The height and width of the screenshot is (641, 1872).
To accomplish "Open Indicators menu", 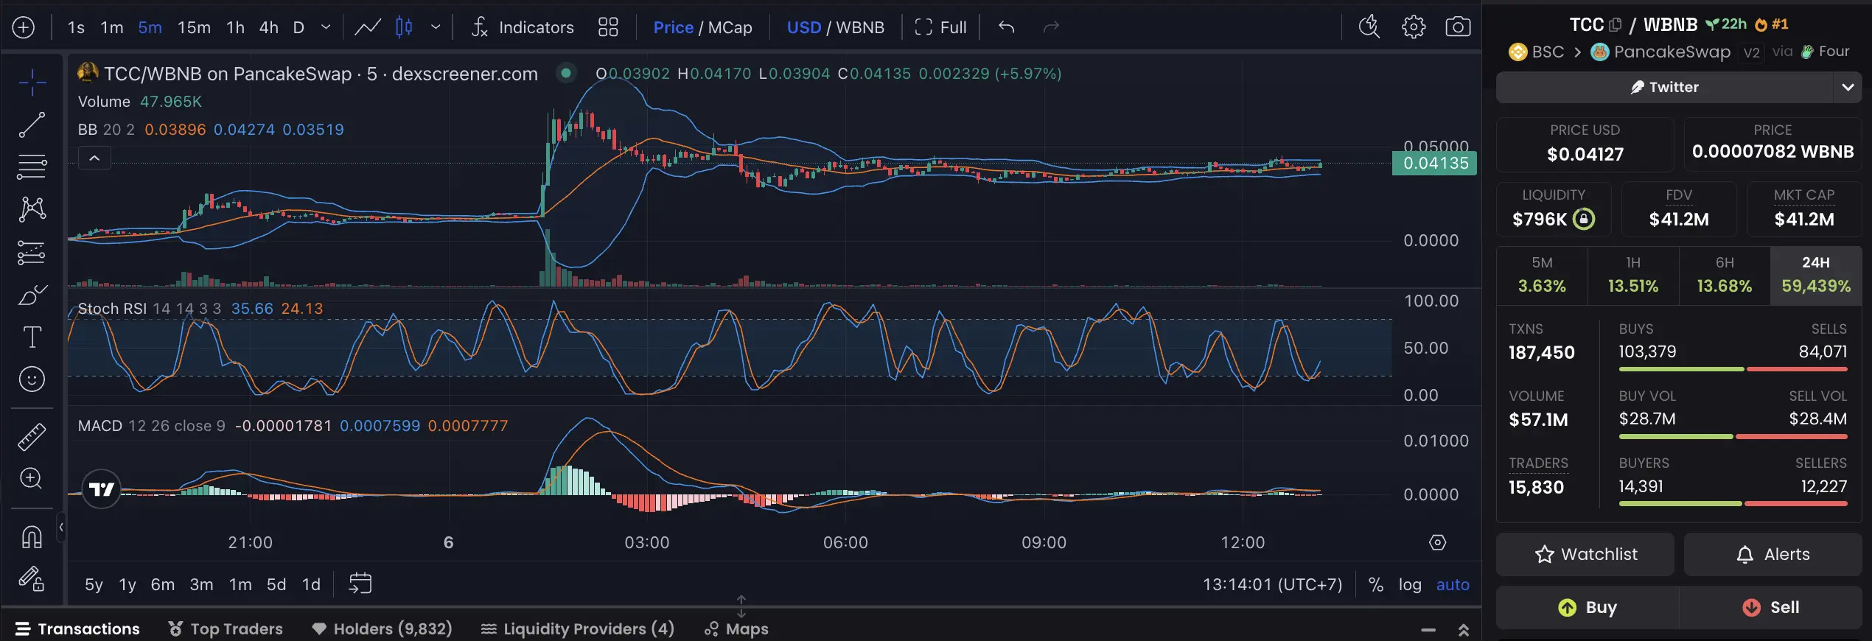I will pos(523,27).
